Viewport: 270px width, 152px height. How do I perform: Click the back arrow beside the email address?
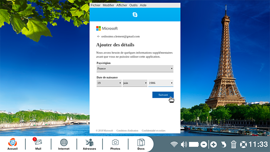98,37
